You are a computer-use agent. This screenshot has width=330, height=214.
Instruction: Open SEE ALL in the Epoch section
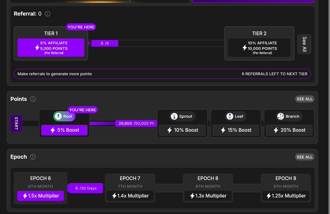(x=305, y=157)
